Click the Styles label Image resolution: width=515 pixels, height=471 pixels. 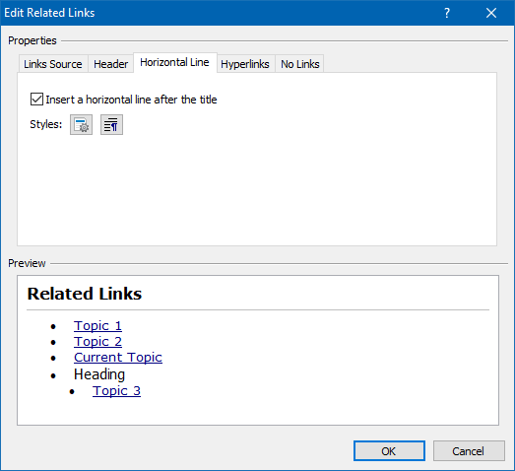pyautogui.click(x=46, y=124)
